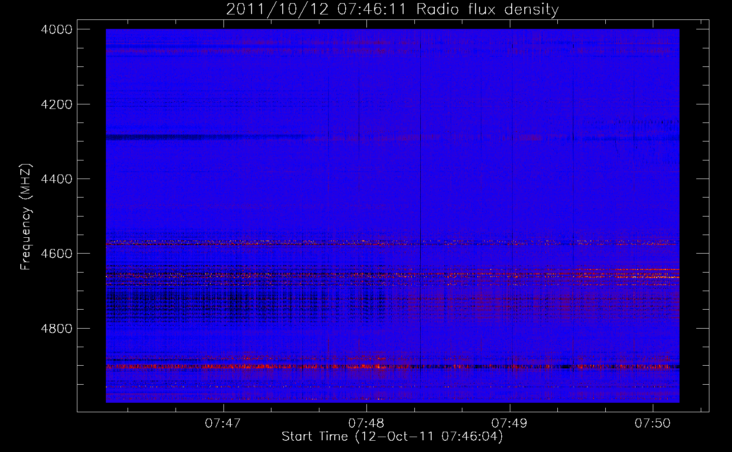Select the 4400 frequency tick label

[57, 179]
